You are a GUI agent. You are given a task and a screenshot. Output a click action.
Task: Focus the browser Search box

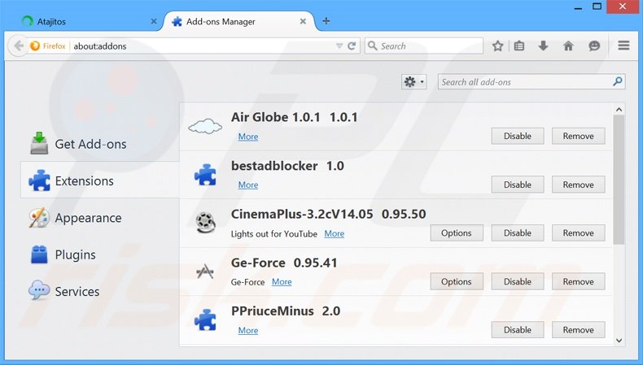click(424, 46)
